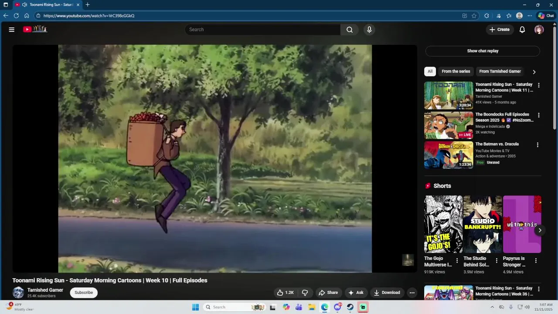Go back using browser back arrow
Screen dimensions: 558x314
(6, 16)
